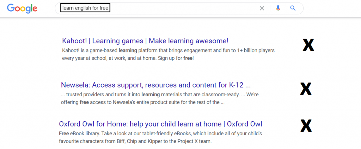361x149 pixels.
Task: Click the Newsela trusted providers snippet text
Action: pyautogui.click(x=161, y=98)
